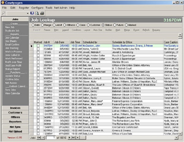Go to the first record navigation arrow
This screenshot has width=184, height=142.
39,137
